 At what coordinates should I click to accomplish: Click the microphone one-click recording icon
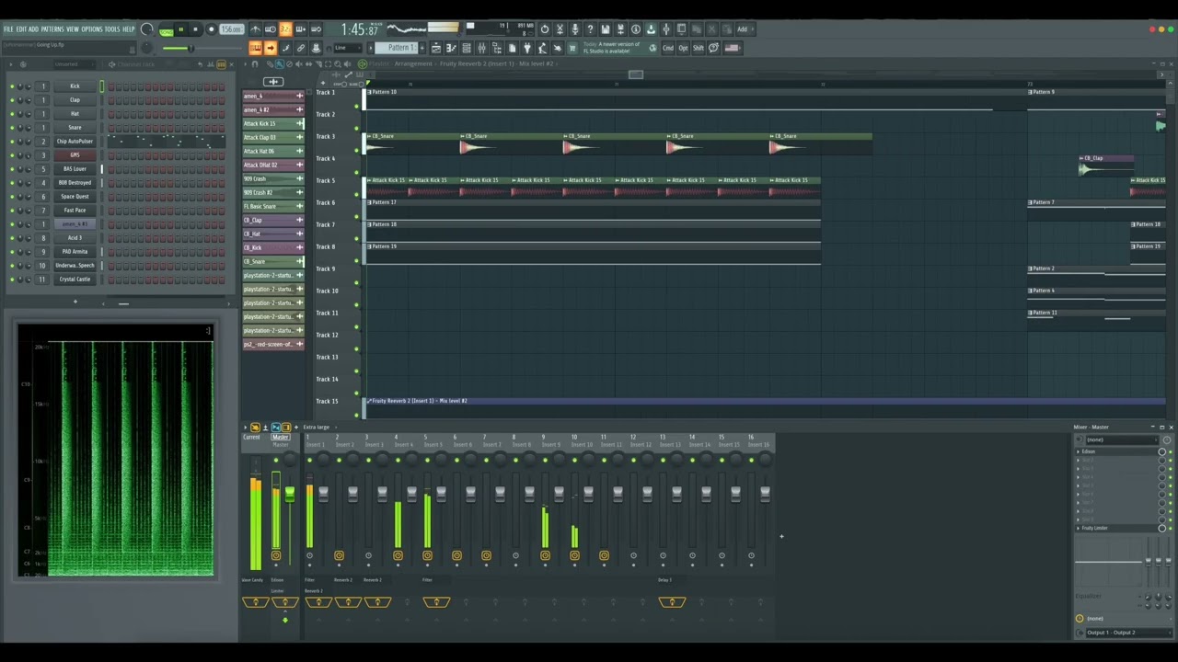[x=575, y=29]
